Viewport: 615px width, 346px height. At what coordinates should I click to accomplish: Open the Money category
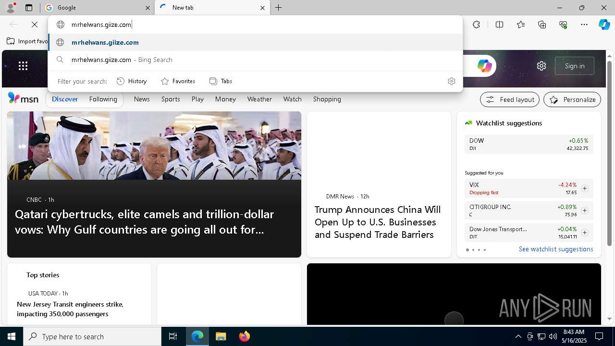(x=225, y=99)
